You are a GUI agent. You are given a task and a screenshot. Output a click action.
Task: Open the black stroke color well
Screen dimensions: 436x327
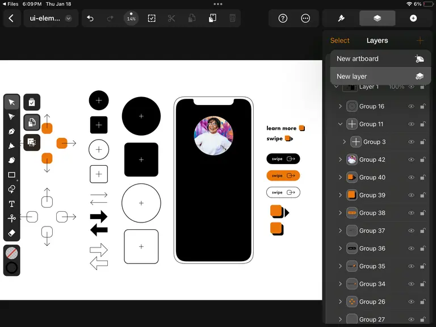point(12,267)
